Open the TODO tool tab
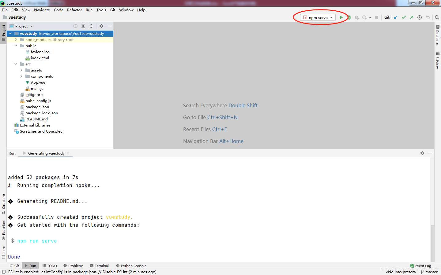This screenshot has width=441, height=275. click(x=50, y=266)
